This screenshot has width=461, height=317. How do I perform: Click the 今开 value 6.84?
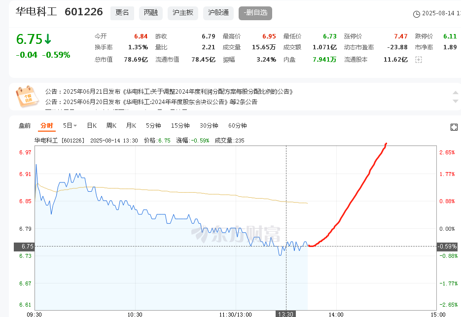tap(141, 36)
